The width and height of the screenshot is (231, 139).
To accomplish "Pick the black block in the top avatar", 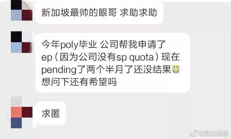I will click(x=16, y=5).
